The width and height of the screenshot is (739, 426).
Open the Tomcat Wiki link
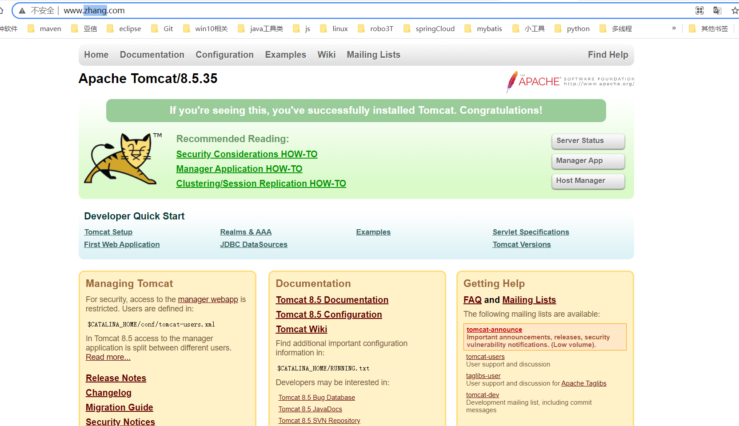point(301,329)
